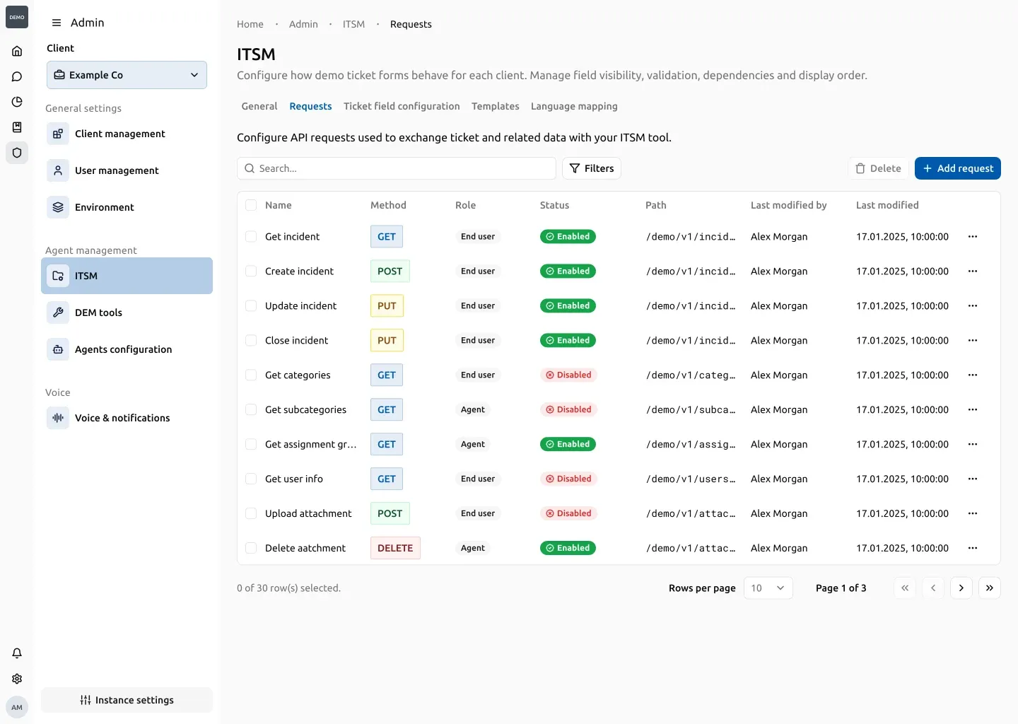This screenshot has width=1018, height=724.
Task: Check the Upload attachment row checkbox
Action: tap(251, 514)
